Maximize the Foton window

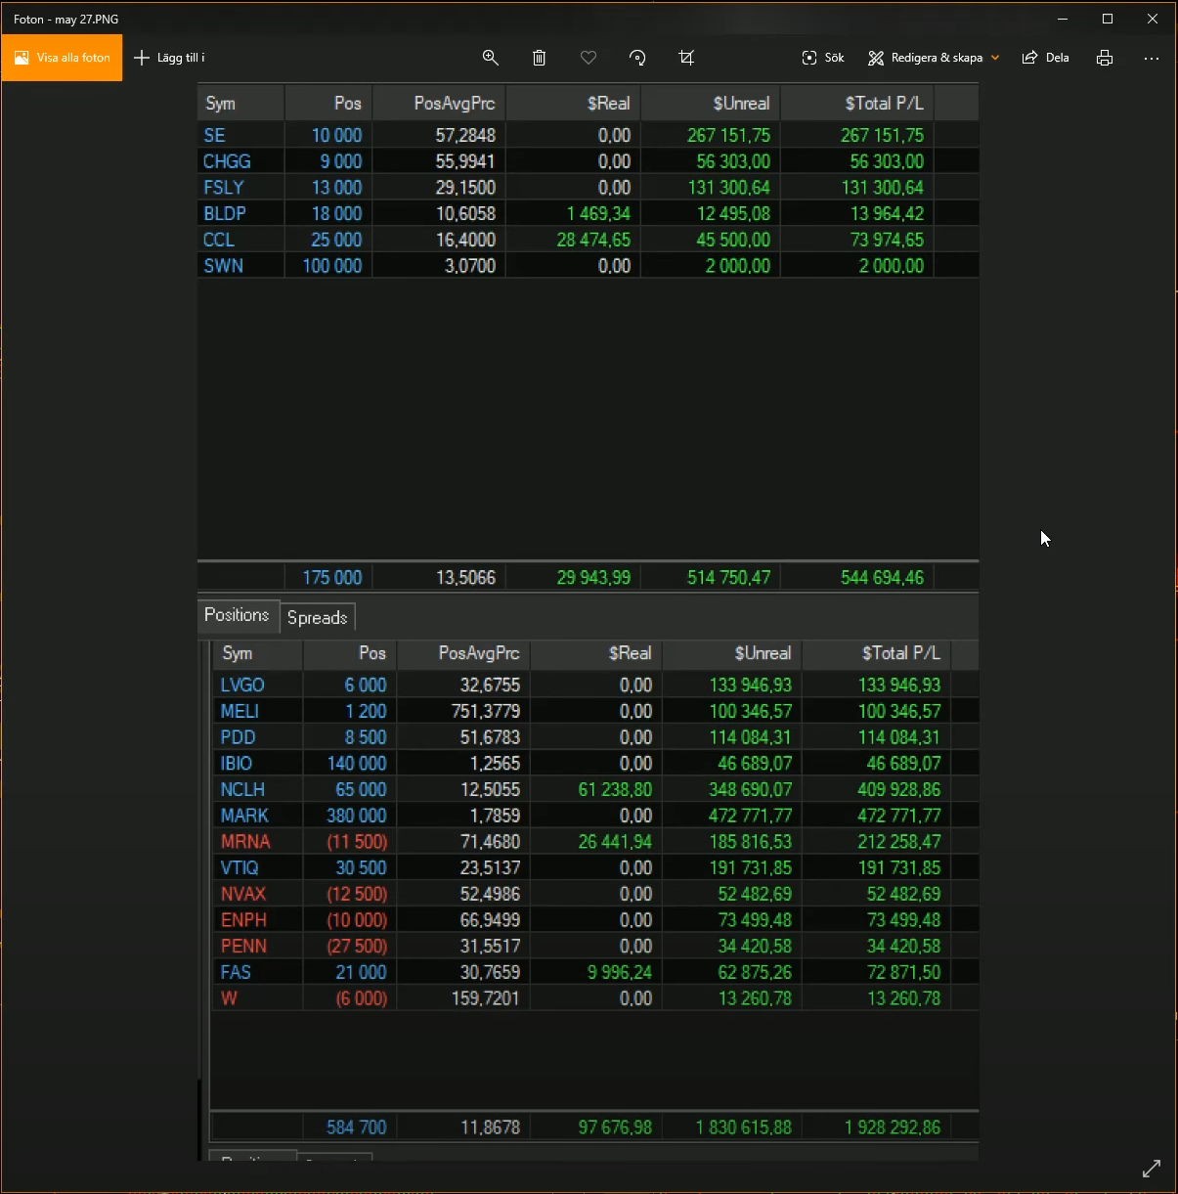[x=1108, y=19]
